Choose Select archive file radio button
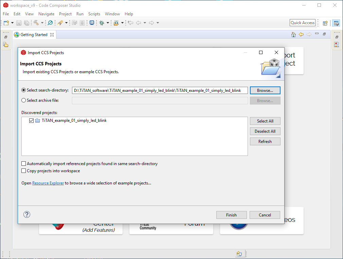 point(24,100)
